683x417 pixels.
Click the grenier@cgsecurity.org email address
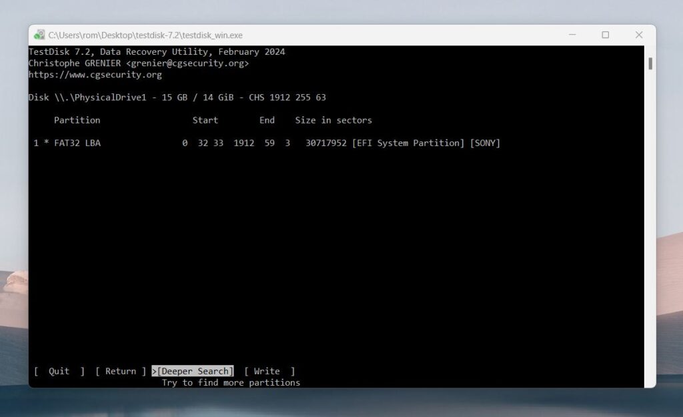(x=187, y=63)
